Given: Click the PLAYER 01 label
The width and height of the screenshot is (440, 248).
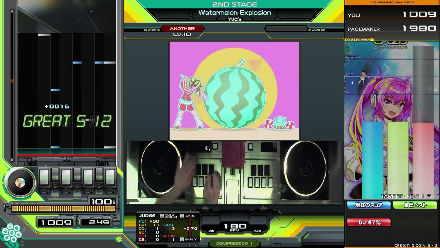Looking at the screenshot, I should (x=152, y=30).
